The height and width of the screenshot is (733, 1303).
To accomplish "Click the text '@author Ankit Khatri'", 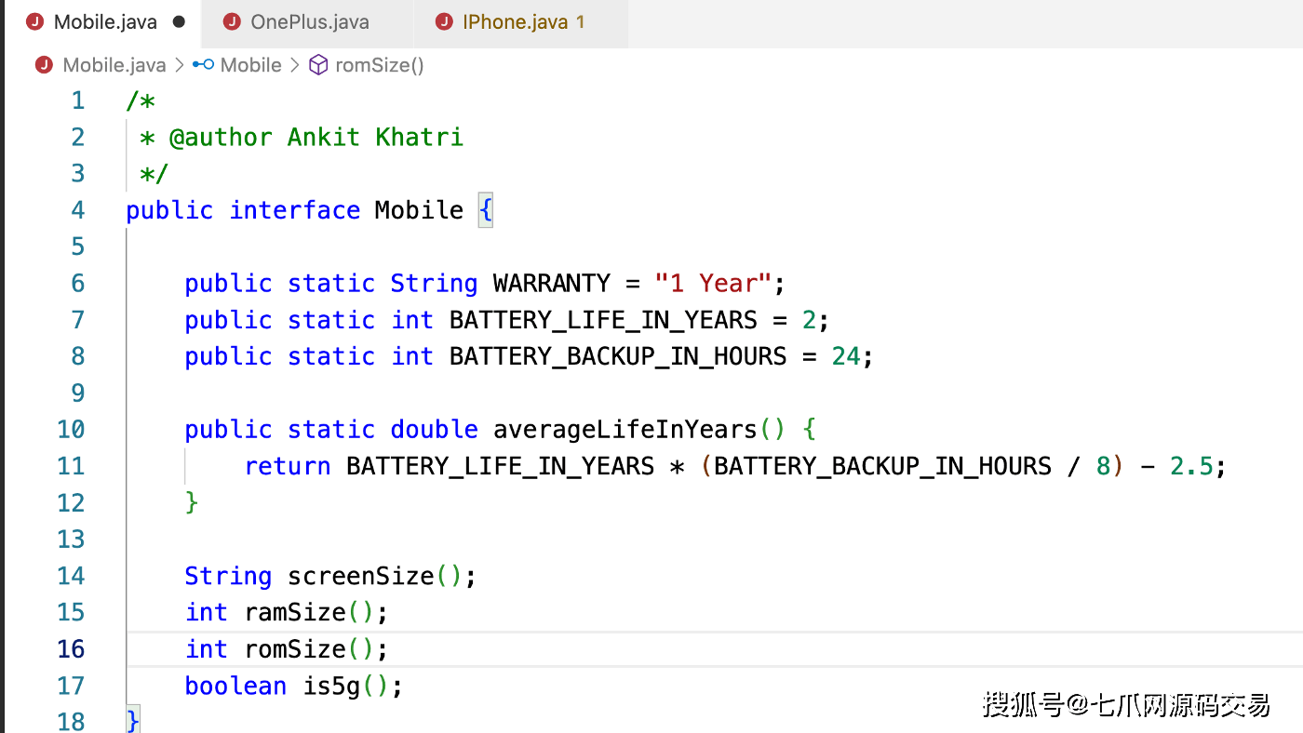I will point(316,138).
